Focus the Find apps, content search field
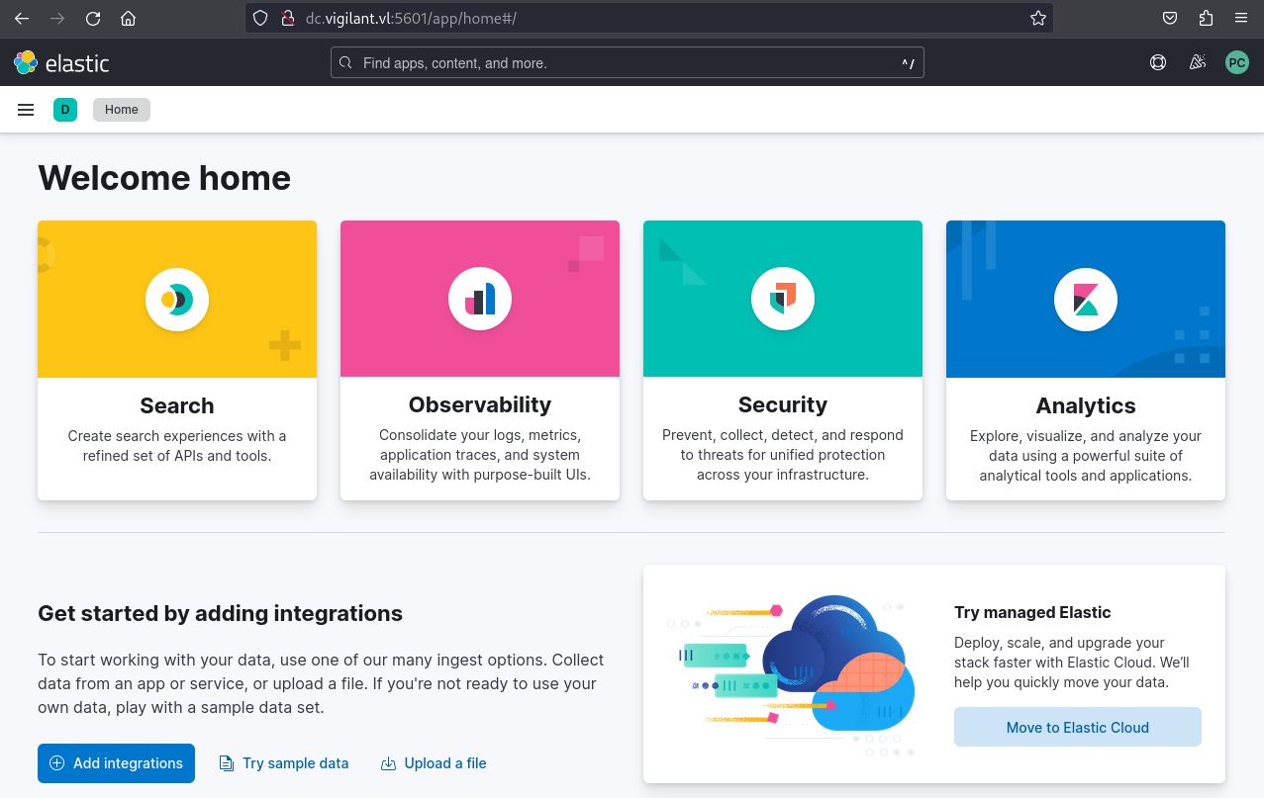Screen dimensions: 1264x798 [628, 63]
